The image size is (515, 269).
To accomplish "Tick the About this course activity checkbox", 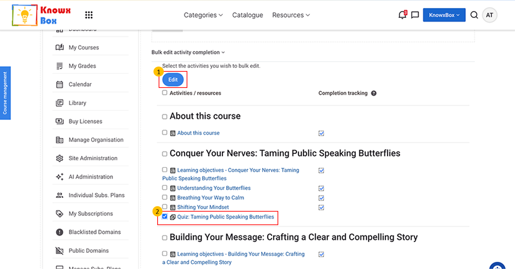I will click(x=165, y=132).
